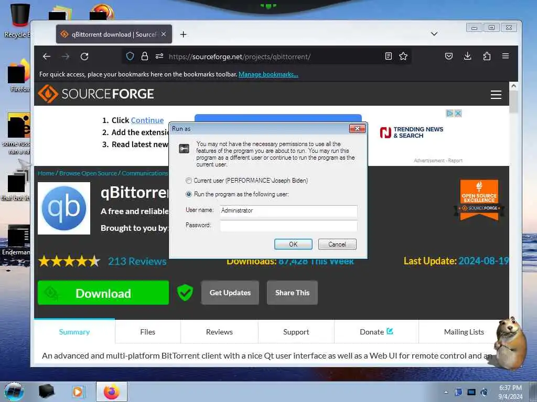Click the Password input field

coord(288,225)
